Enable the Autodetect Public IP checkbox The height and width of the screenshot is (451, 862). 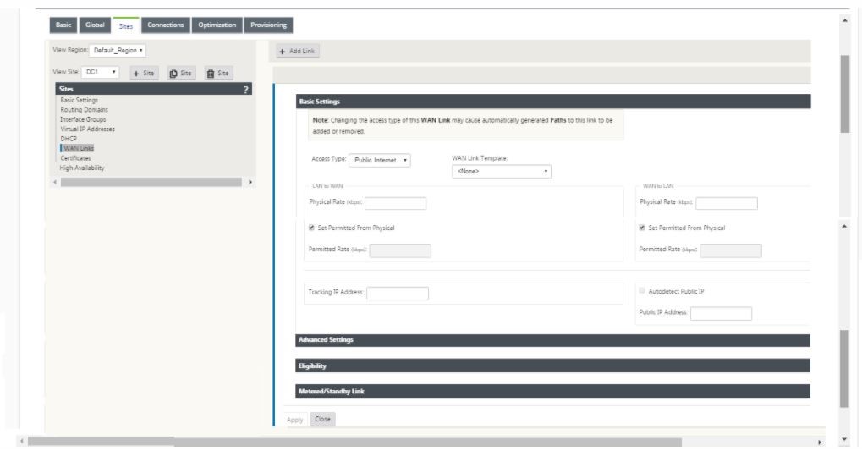[x=642, y=291]
